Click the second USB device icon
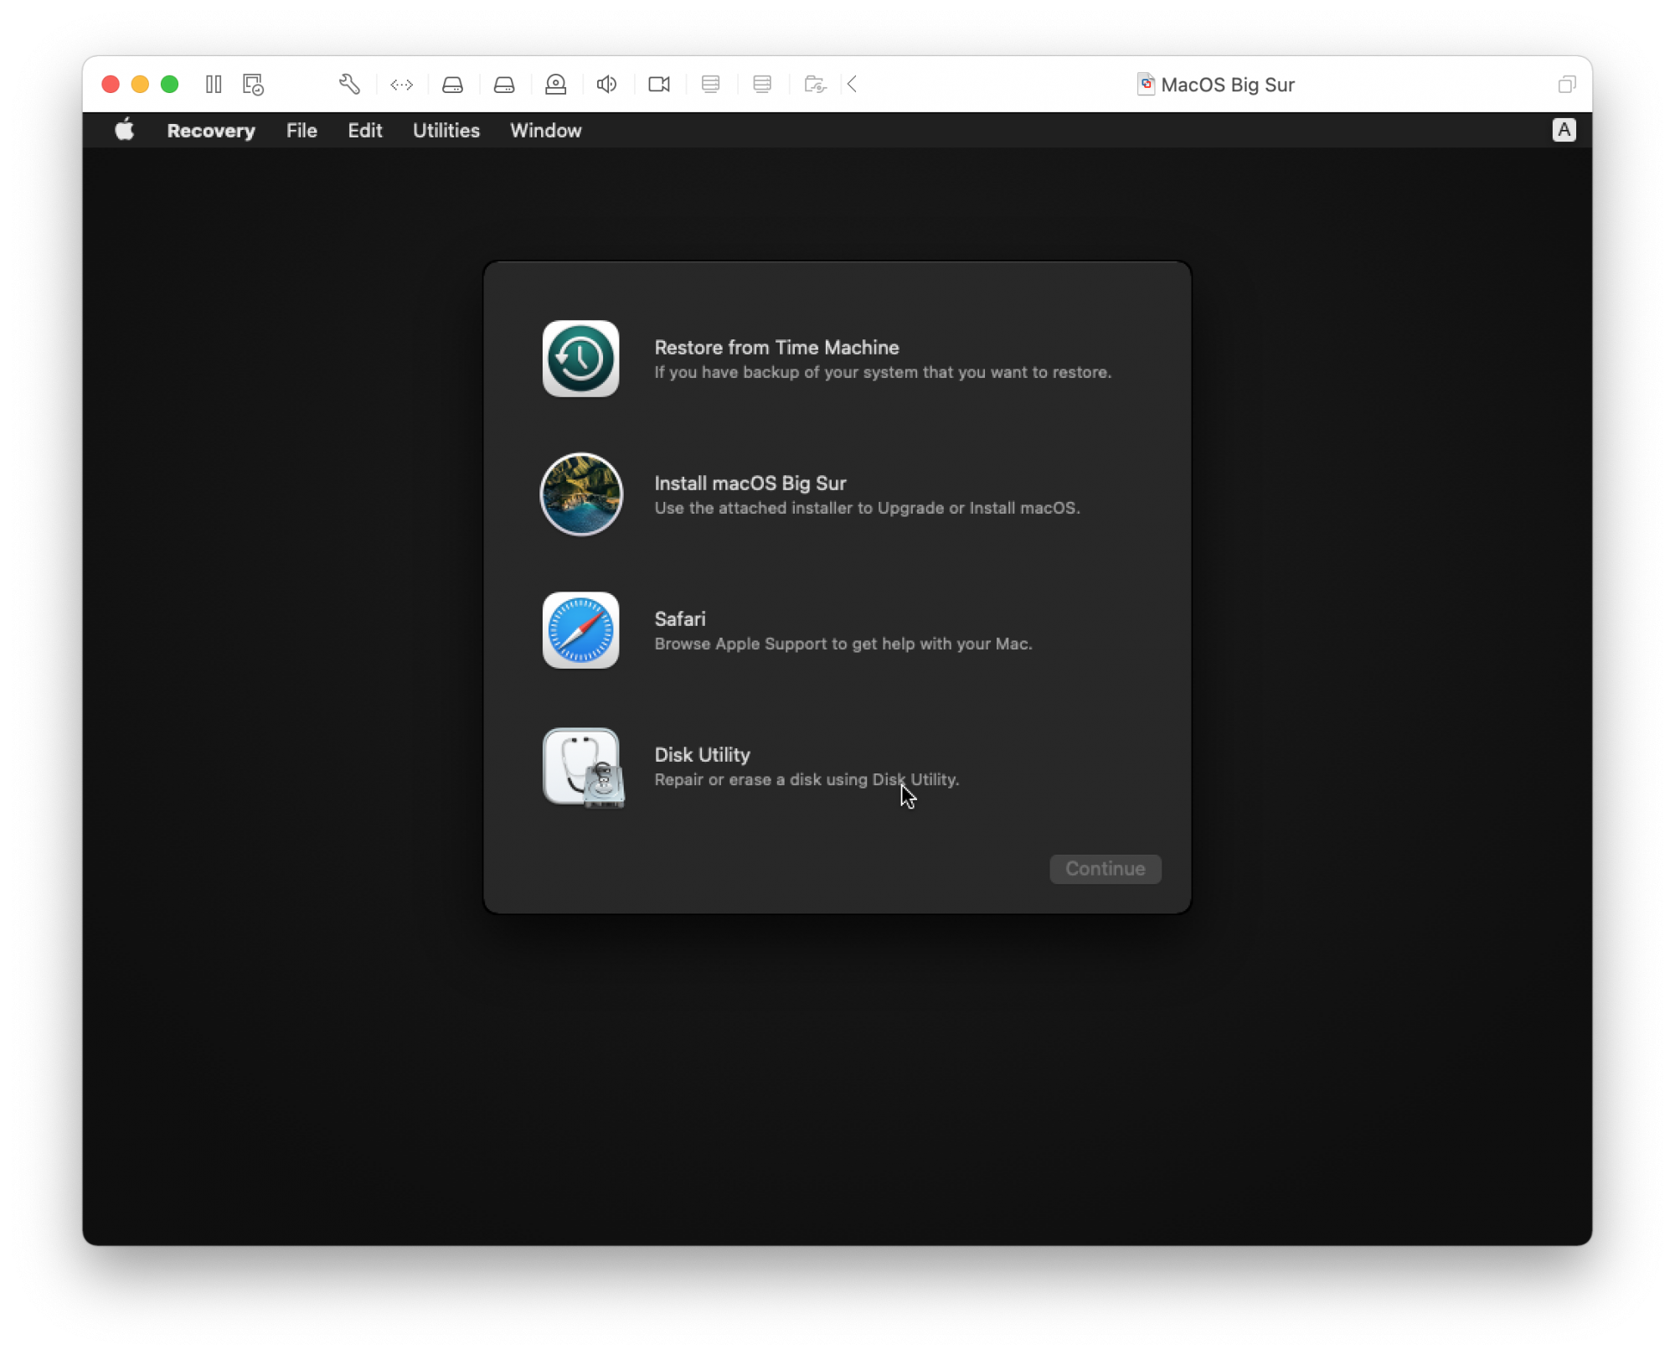The width and height of the screenshot is (1675, 1355). [x=762, y=85]
